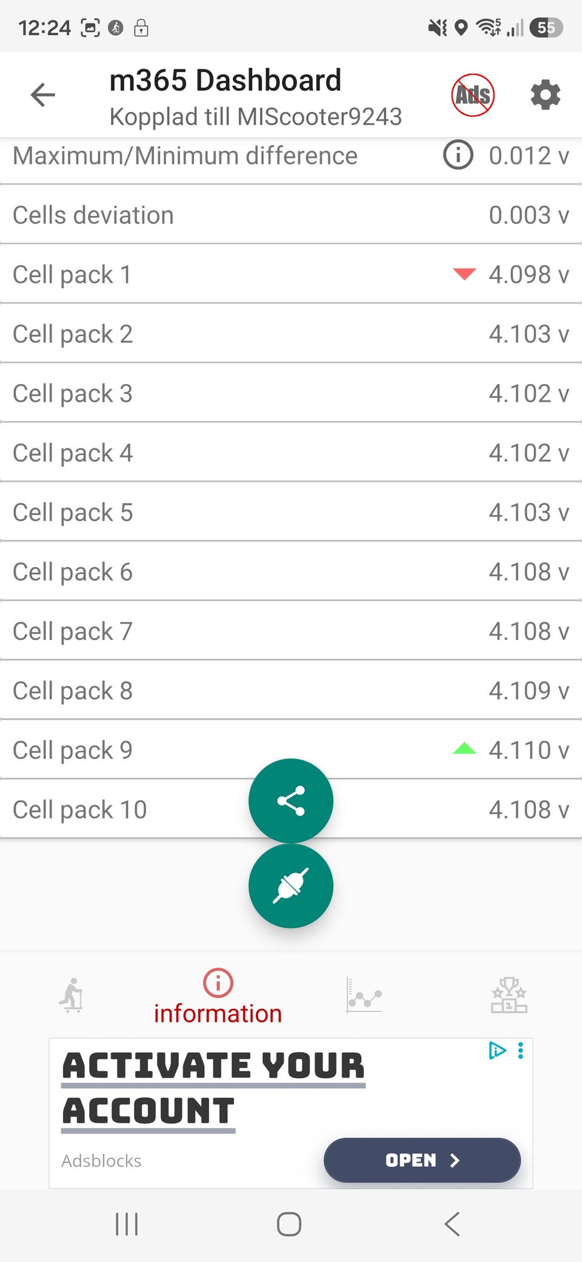Open the graph chart tab

[x=364, y=995]
